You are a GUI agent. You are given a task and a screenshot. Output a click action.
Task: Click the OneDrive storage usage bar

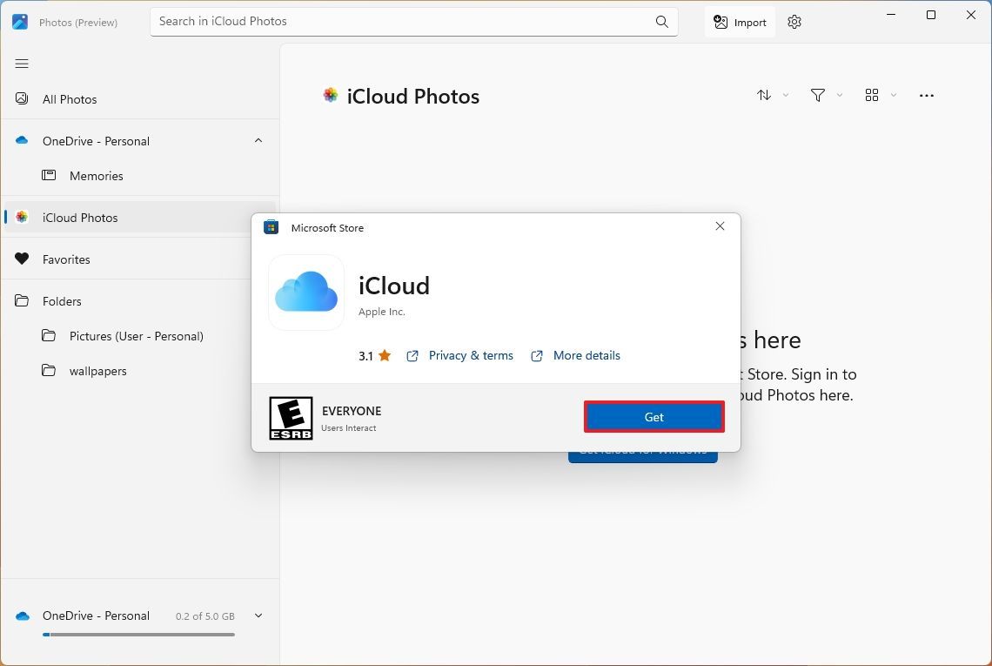[139, 635]
